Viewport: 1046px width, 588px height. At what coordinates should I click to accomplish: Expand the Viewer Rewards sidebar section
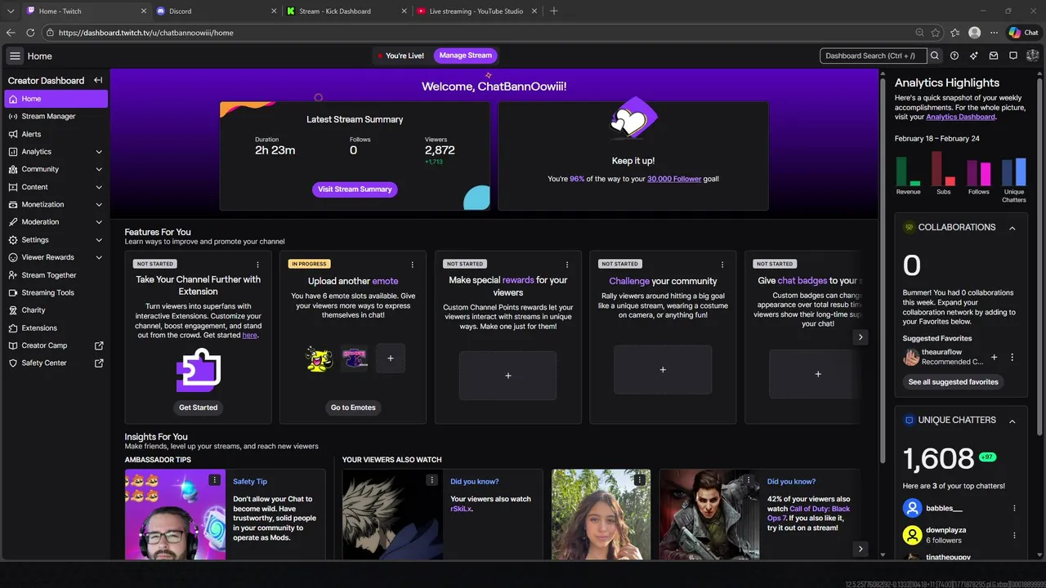tap(99, 257)
